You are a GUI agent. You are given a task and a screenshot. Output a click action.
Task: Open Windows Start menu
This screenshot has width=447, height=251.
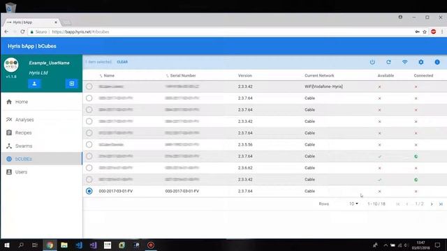(7, 245)
